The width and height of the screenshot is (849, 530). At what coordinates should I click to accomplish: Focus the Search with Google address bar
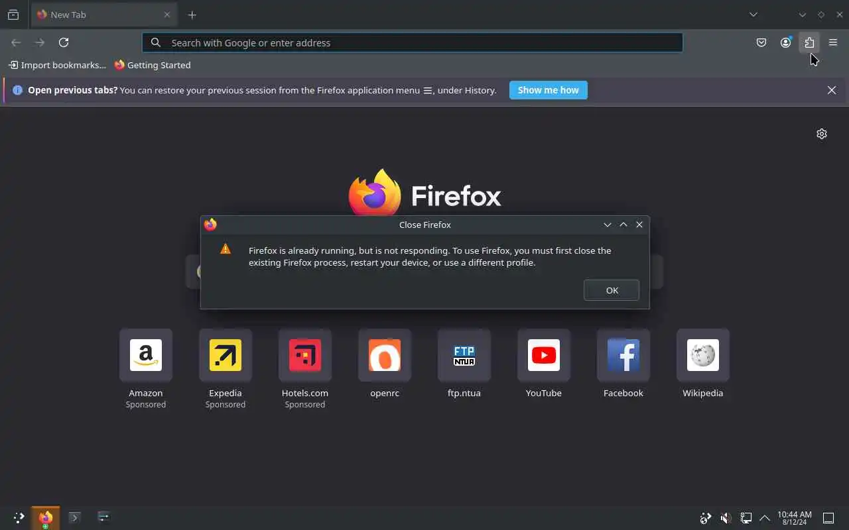tap(412, 42)
